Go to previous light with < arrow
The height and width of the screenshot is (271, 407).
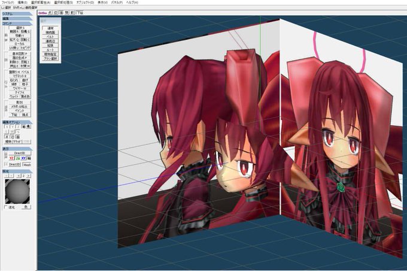tap(18, 176)
